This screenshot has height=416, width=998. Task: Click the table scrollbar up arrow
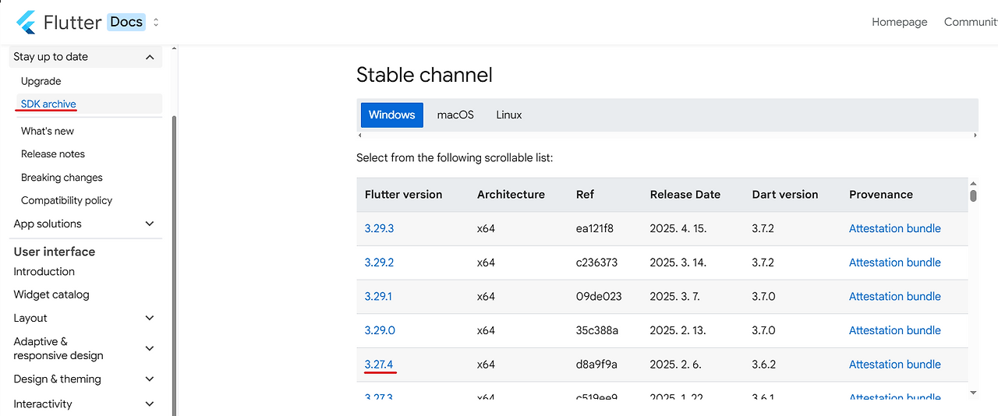tap(973, 182)
